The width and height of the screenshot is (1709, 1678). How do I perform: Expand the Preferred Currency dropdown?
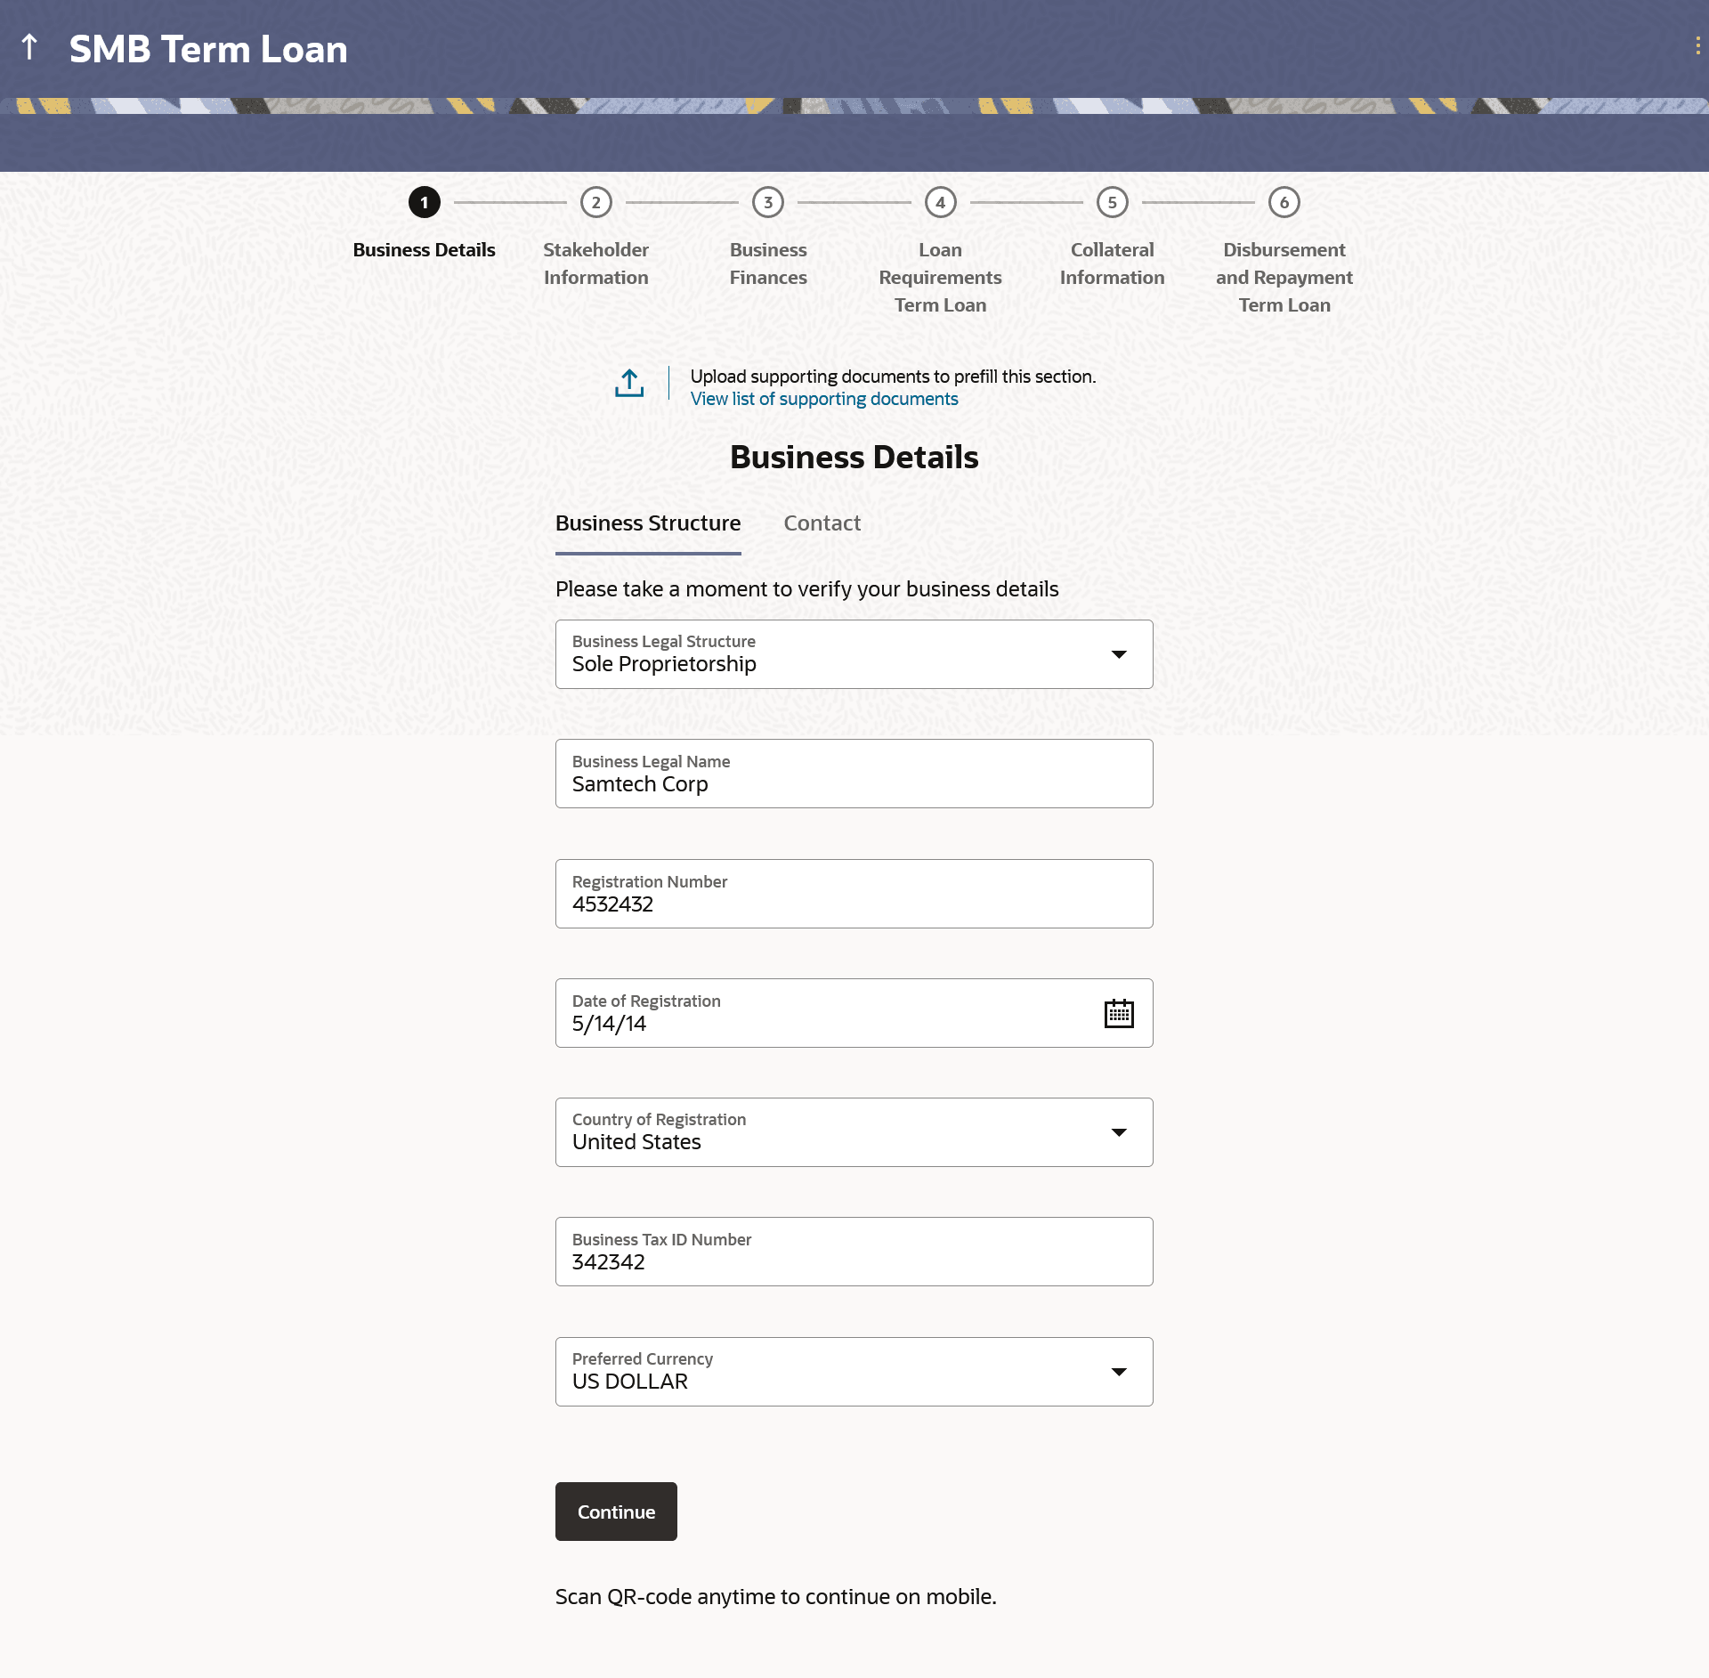(1118, 1372)
